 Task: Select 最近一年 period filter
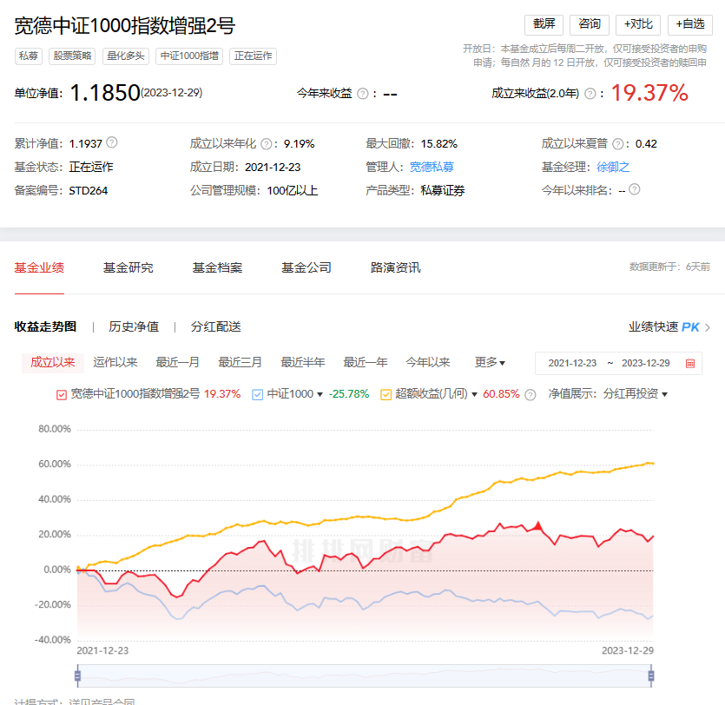click(x=366, y=362)
